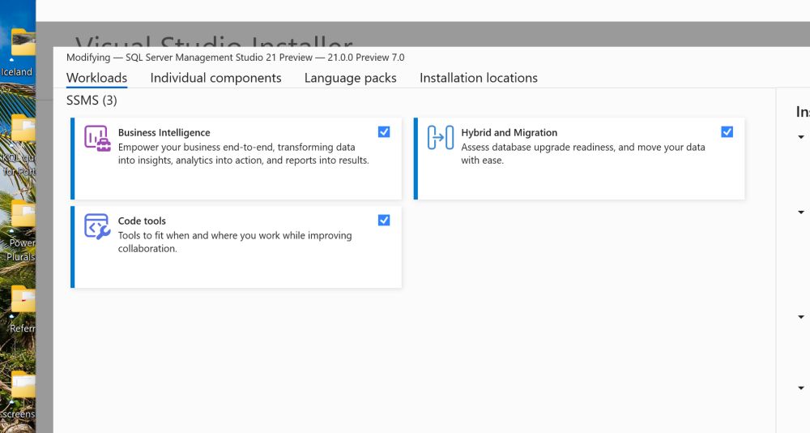This screenshot has width=810, height=433.
Task: Collapse the bottom installation details arrow
Action: tap(801, 388)
